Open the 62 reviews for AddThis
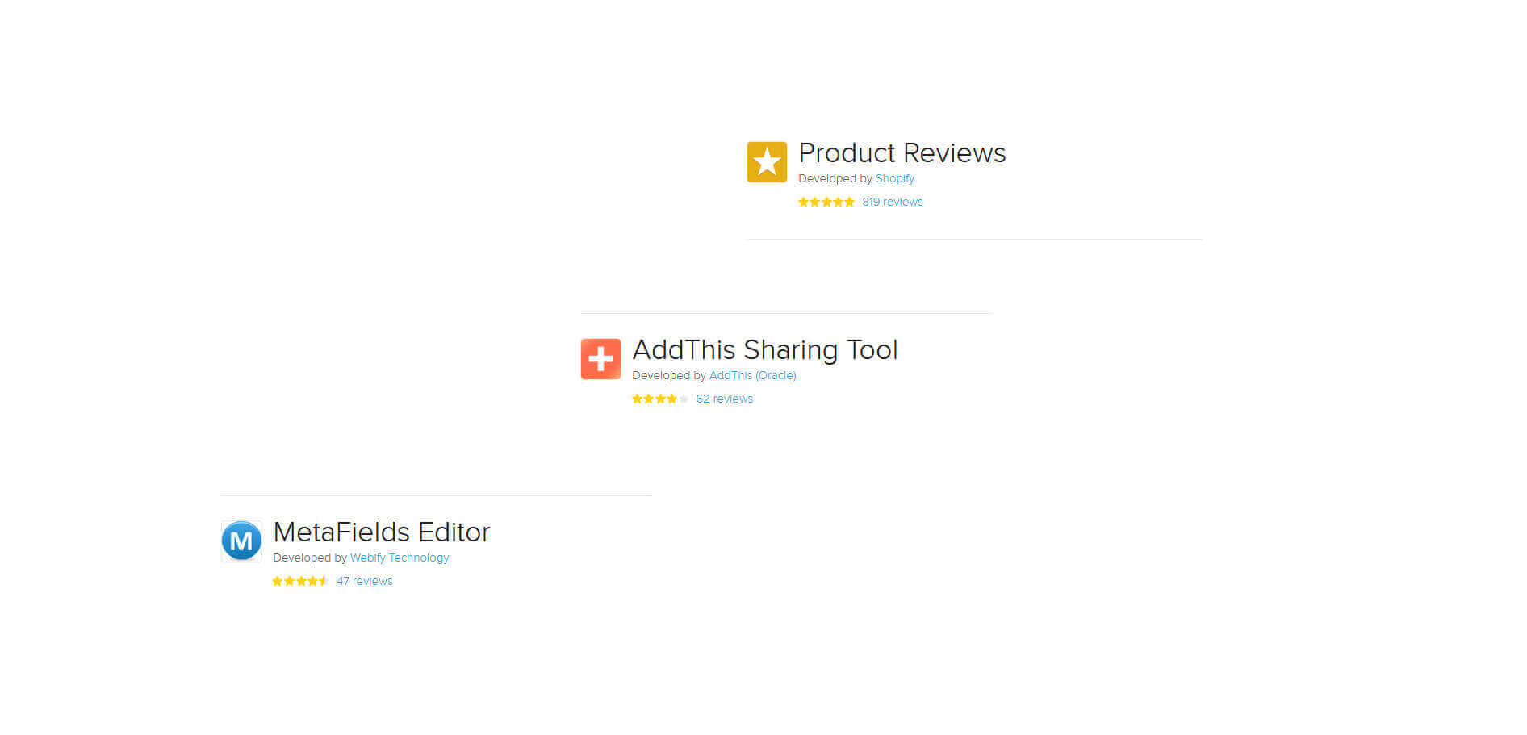The width and height of the screenshot is (1527, 735). 724,399
